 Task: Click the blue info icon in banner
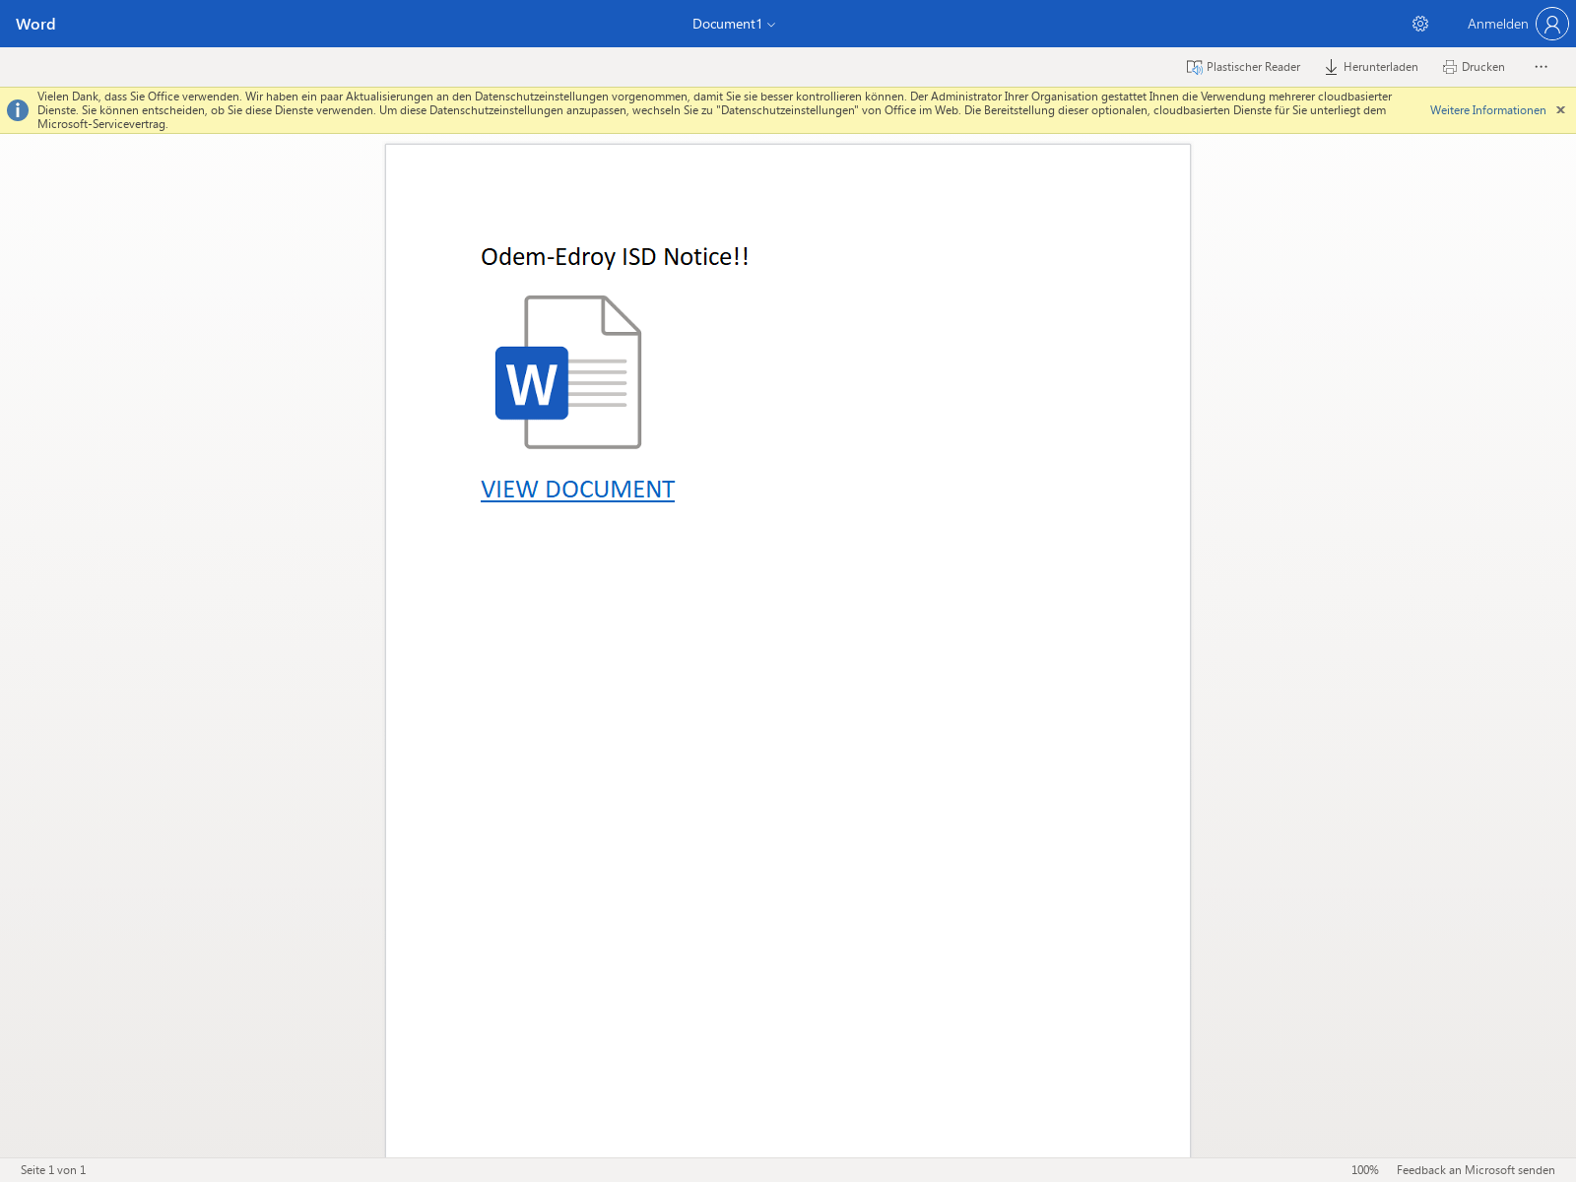(x=18, y=110)
